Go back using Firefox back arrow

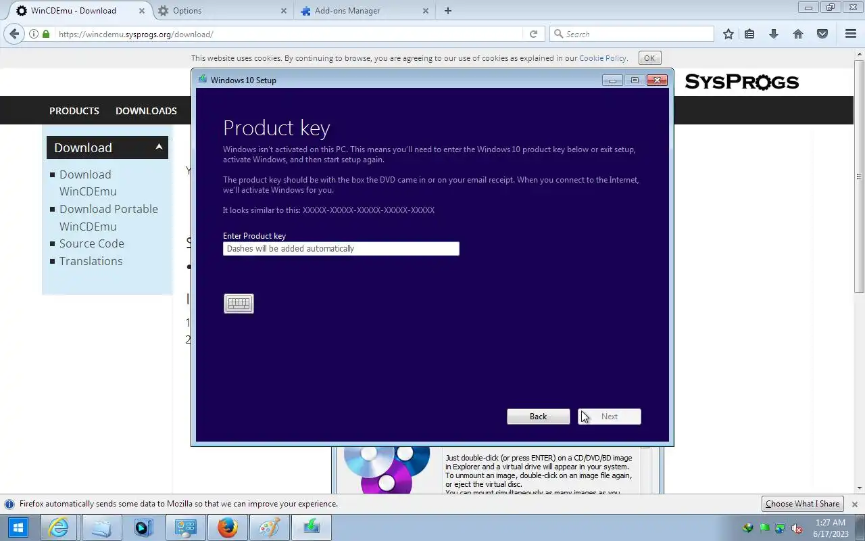pyautogui.click(x=14, y=34)
